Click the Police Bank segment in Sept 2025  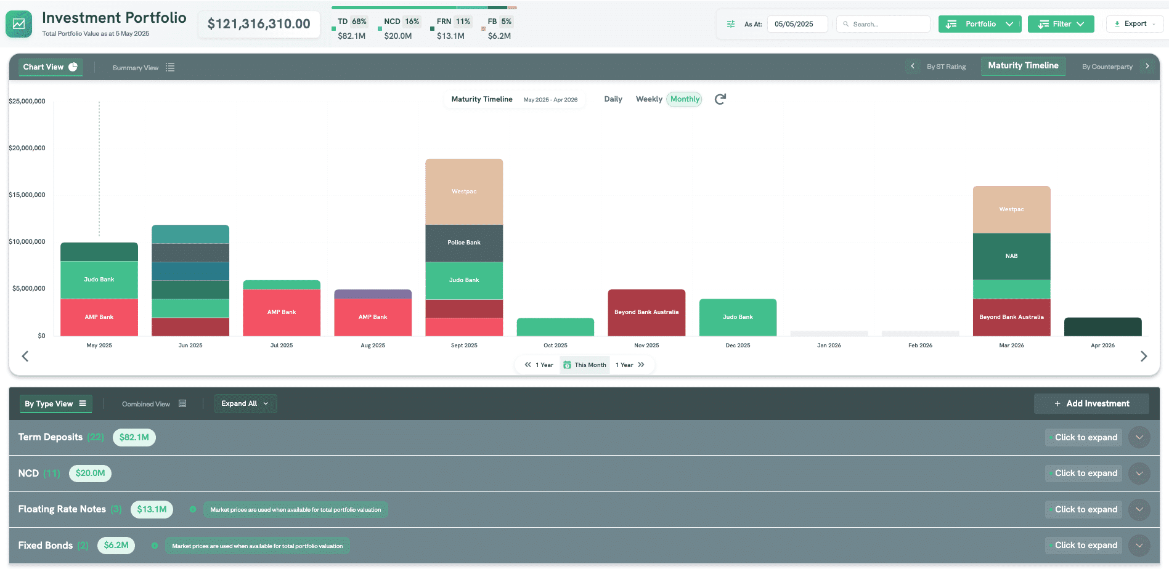(x=464, y=243)
